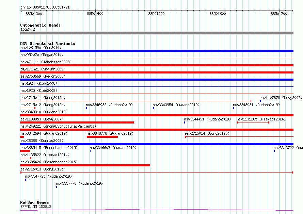Open esv2715011 (Wong2012b) variant
The image size is (303, 214).
coord(43,98)
